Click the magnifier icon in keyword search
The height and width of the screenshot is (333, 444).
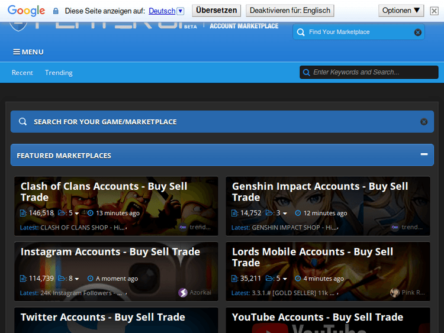(x=307, y=73)
